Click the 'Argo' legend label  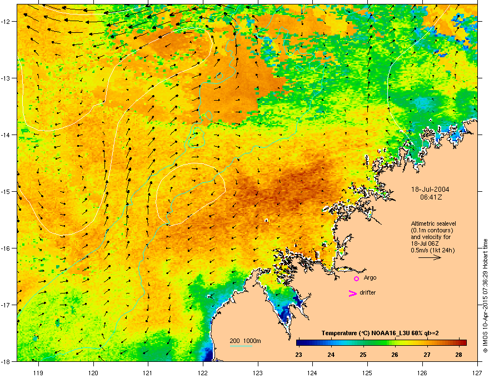point(370,278)
